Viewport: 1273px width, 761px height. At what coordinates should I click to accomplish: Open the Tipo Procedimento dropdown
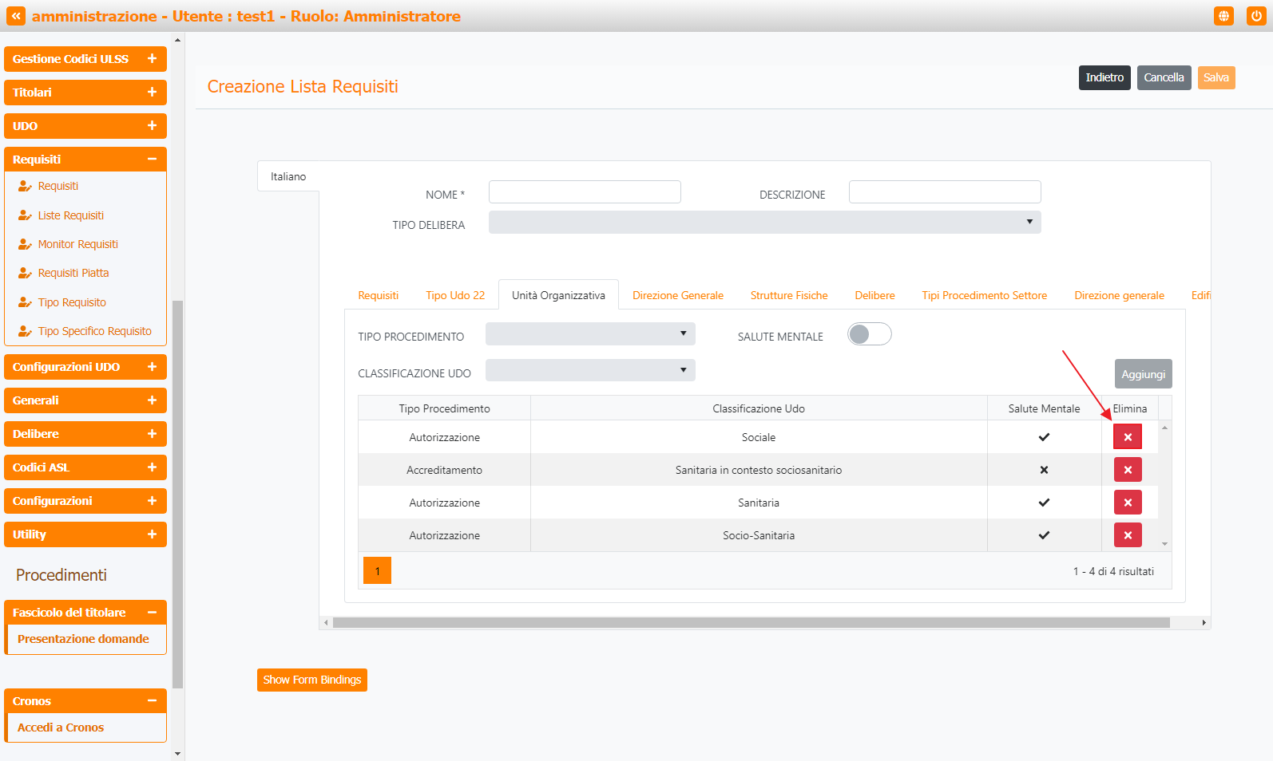point(590,333)
